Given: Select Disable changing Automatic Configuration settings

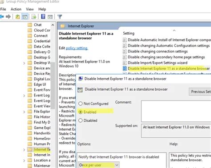Looking at the screenshot, I should click(169, 46).
